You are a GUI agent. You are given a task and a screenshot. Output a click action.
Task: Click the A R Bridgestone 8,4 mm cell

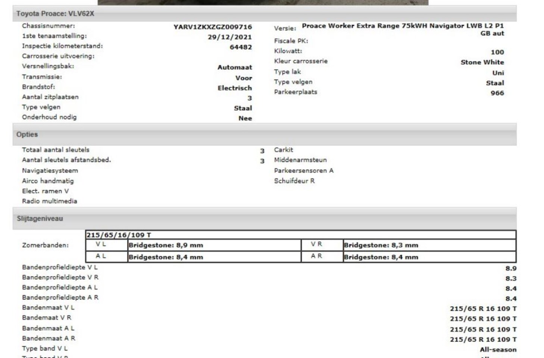click(x=381, y=257)
